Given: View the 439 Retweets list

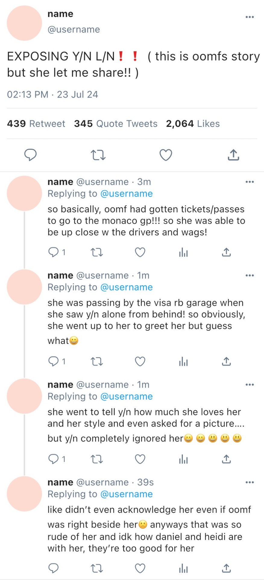Looking at the screenshot, I should coord(36,124).
